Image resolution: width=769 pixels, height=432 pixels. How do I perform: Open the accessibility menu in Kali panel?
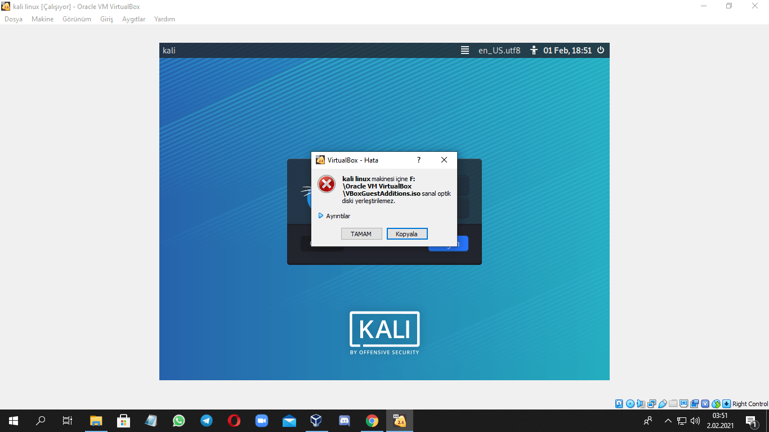pos(534,50)
